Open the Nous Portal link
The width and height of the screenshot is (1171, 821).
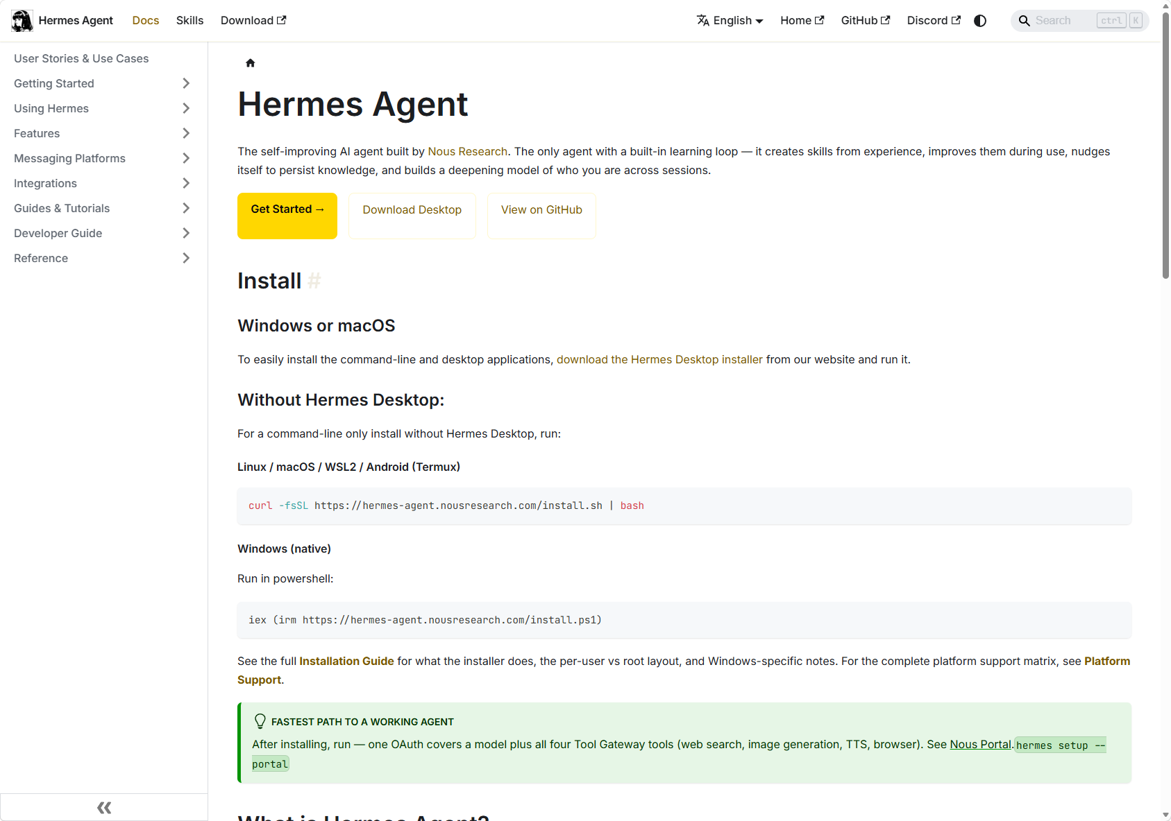click(980, 744)
